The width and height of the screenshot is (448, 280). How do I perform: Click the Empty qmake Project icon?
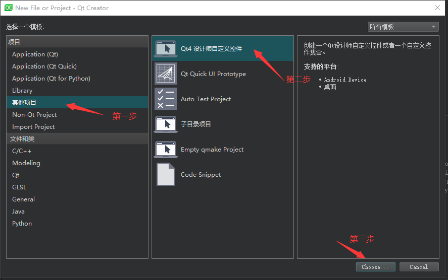tap(166, 149)
